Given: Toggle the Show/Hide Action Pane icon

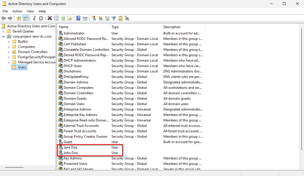Looking at the screenshot, I should 85,19.
